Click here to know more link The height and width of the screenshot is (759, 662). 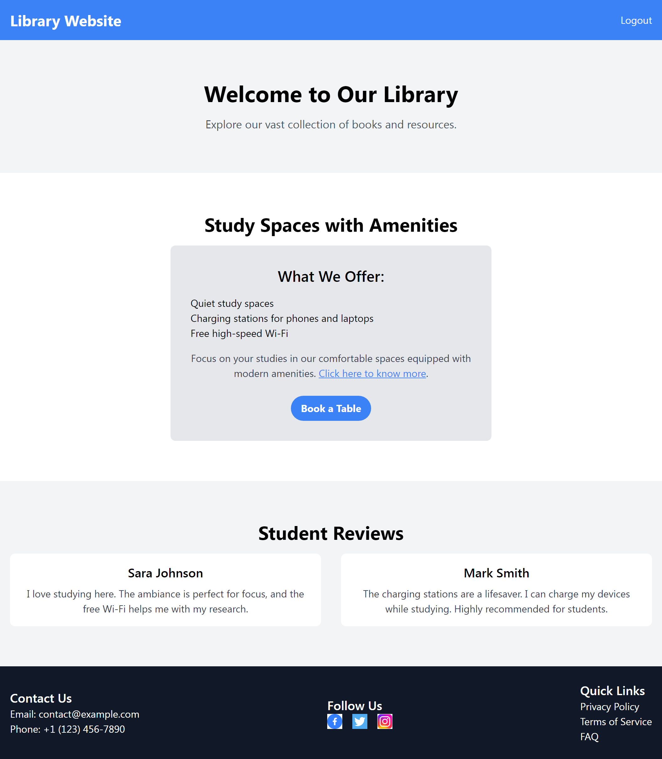point(372,372)
